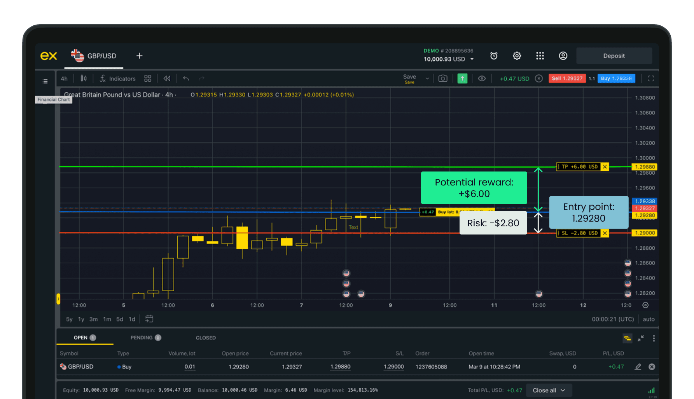Click the Sell 1.29327 button
Viewport: 694px width, 399px height.
pyautogui.click(x=567, y=79)
